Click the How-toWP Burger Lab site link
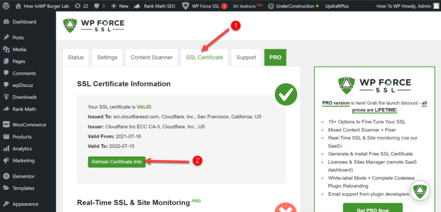Image resolution: width=441 pixels, height=212 pixels. (x=47, y=6)
